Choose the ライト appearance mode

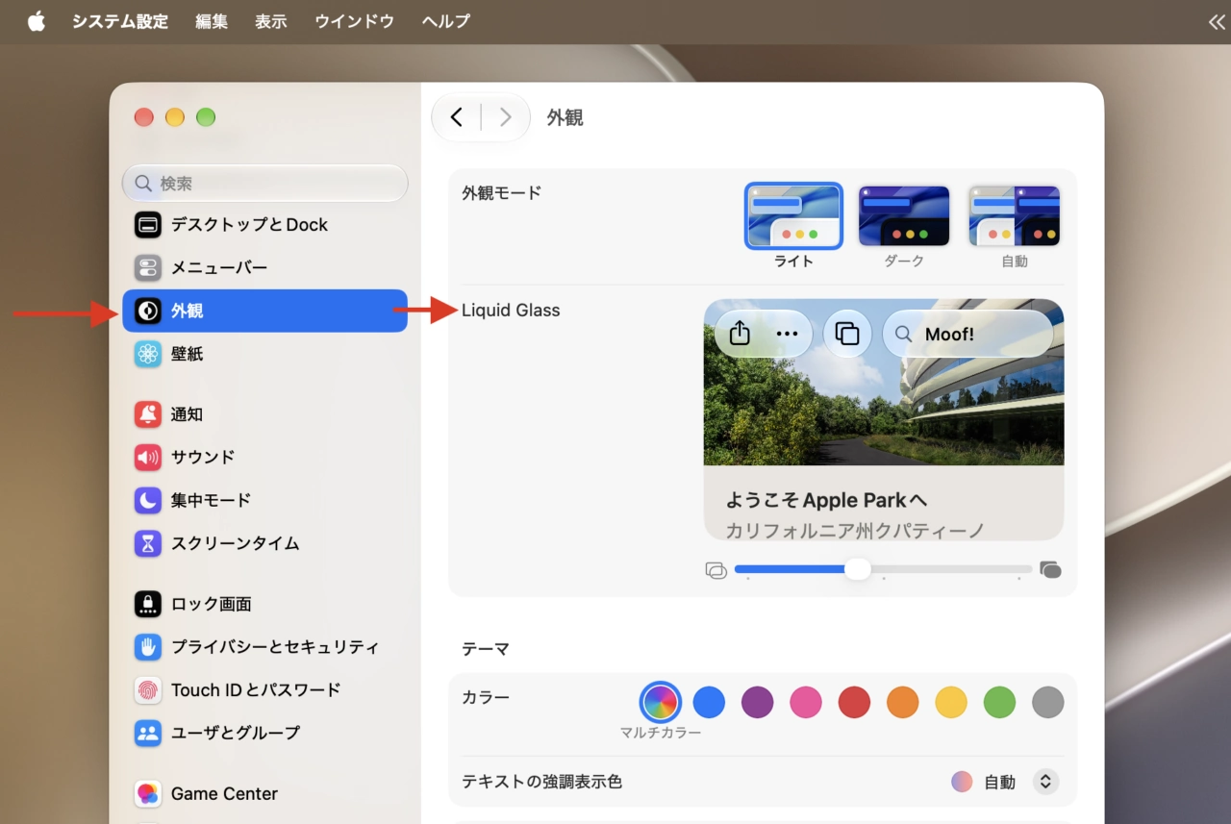pyautogui.click(x=793, y=216)
